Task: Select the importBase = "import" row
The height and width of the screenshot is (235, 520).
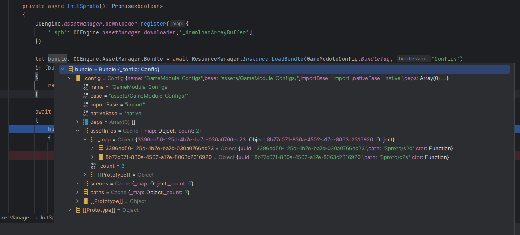Action: (x=284, y=105)
